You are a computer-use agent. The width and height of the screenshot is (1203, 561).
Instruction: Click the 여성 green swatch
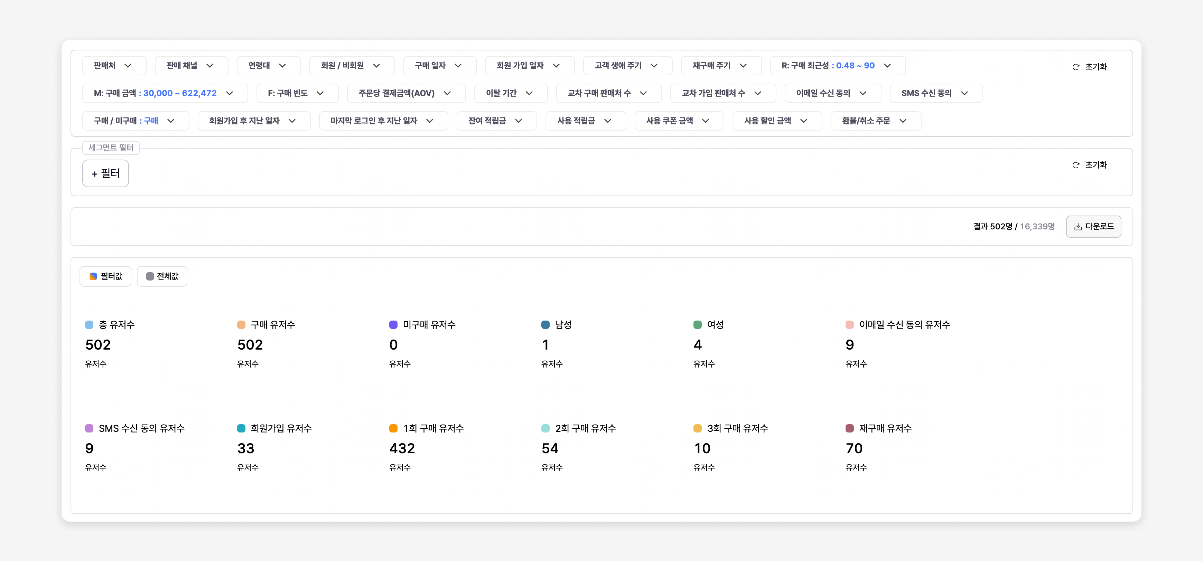click(698, 324)
